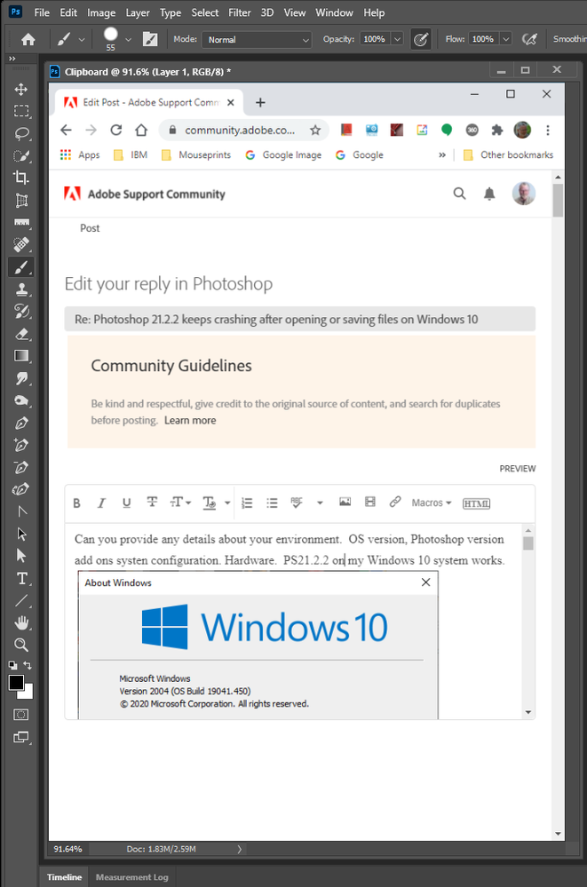587x887 pixels.
Task: Select the Smudge tool
Action: point(21,378)
